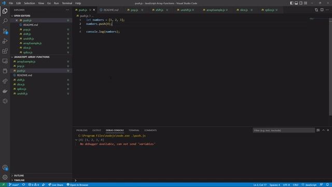Open the File menu

[11, 3]
